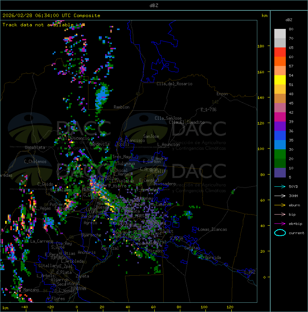Image resolution: width=308 pixels, height=312 pixels.
Task: Pick the golden amber legend swatch
Action: tap(280, 89)
